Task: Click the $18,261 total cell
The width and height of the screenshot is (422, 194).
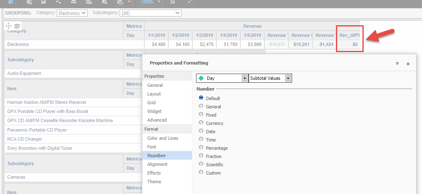Action: [300, 44]
